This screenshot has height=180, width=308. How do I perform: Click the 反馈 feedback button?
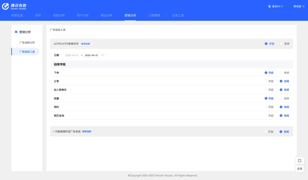pos(299,169)
